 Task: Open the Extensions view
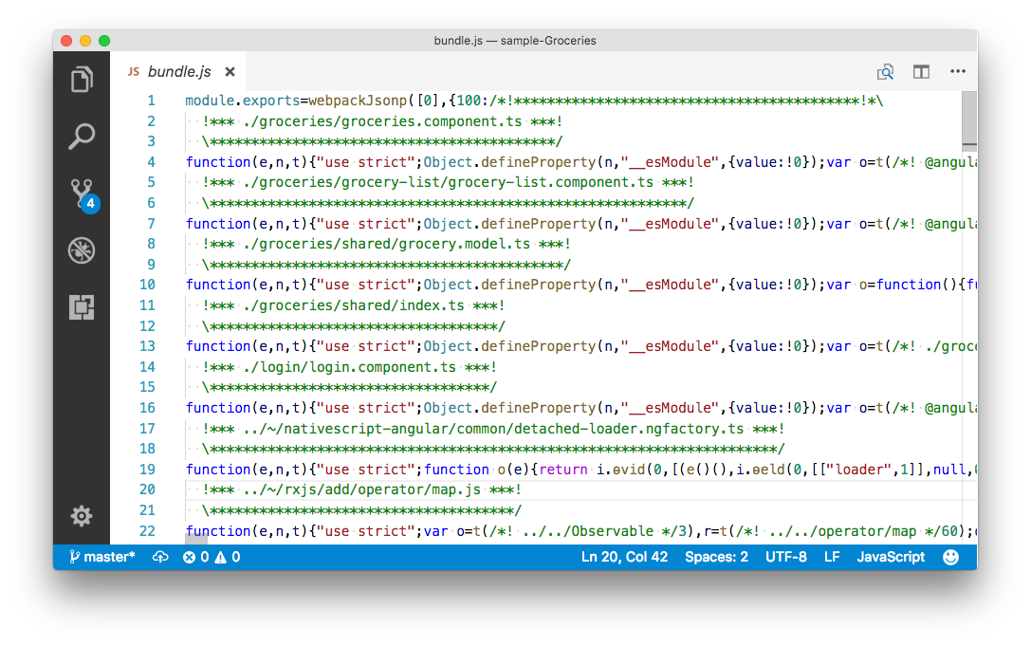pyautogui.click(x=82, y=307)
